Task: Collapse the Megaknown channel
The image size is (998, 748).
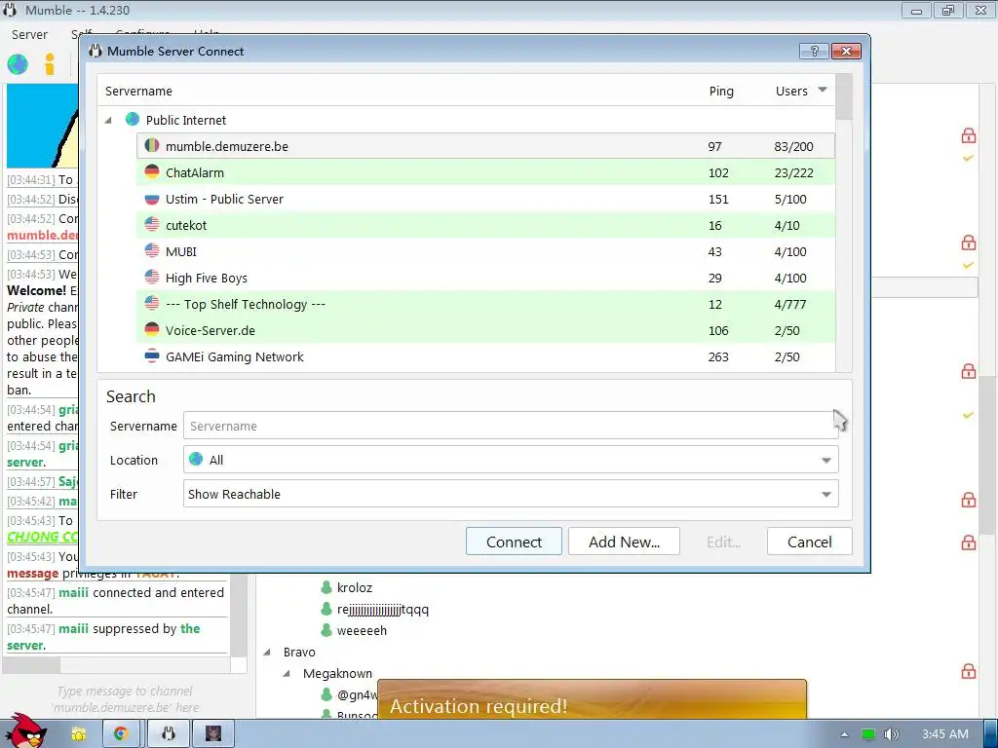Action: [288, 673]
